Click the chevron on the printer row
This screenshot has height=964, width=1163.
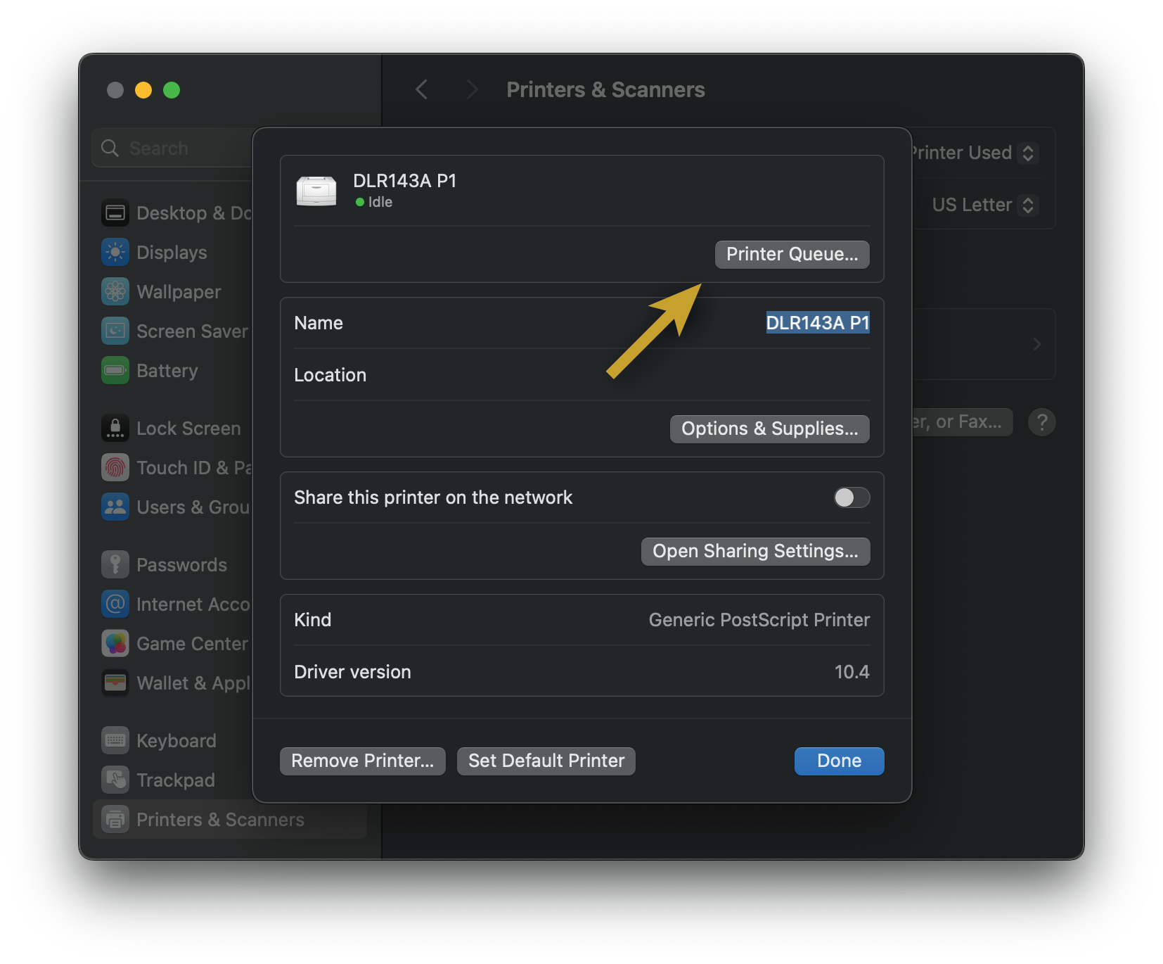(x=1036, y=344)
